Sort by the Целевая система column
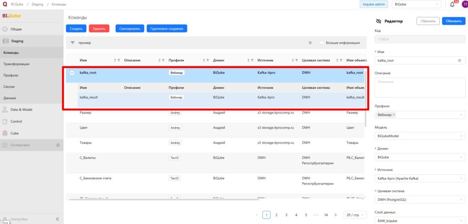This screenshot has width=468, height=224. pos(338,61)
